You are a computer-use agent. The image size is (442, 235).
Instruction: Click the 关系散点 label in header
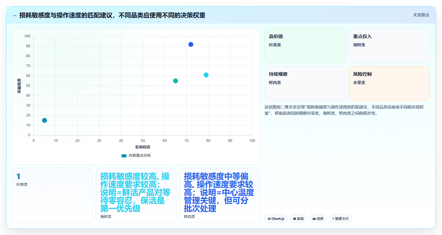tap(421, 15)
